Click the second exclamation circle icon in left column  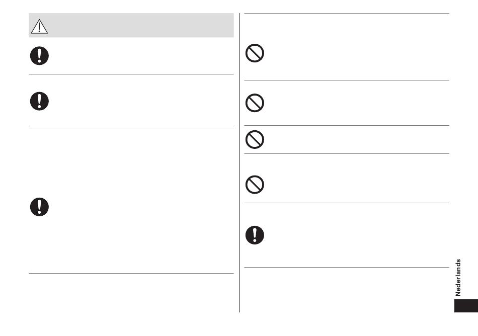pyautogui.click(x=39, y=101)
